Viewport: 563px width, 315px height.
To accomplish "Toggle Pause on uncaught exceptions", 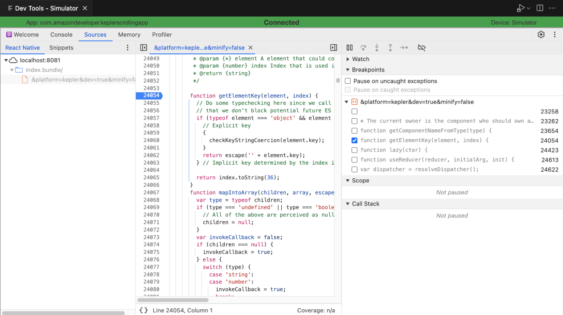I will click(x=348, y=81).
